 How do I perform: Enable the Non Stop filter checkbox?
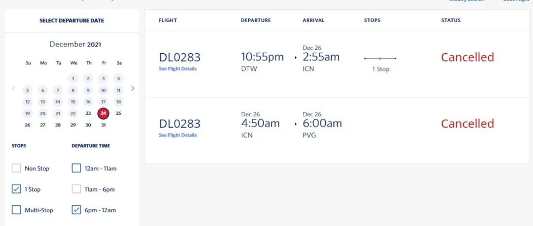[x=16, y=168]
